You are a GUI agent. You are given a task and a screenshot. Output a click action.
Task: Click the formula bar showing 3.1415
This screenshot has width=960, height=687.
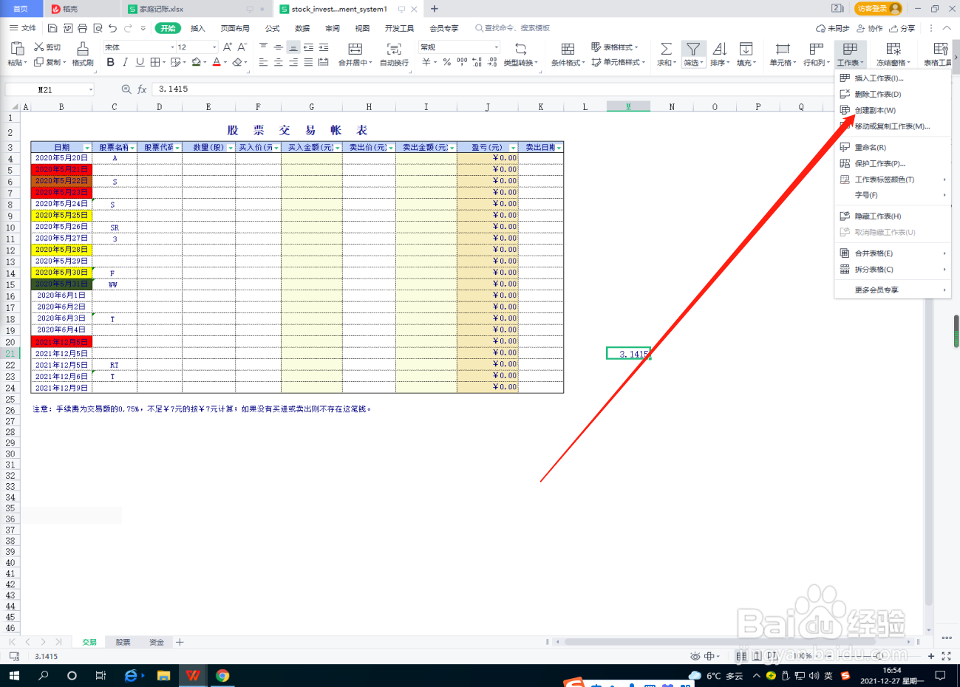click(494, 89)
